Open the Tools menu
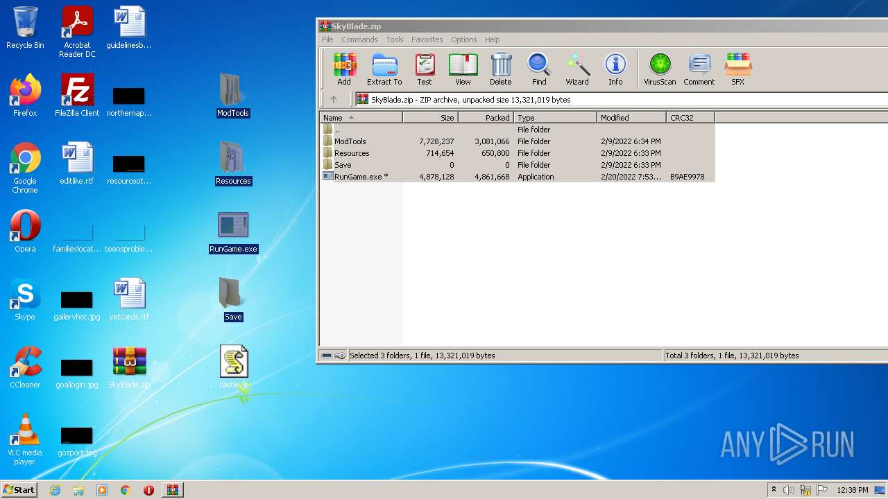The width and height of the screenshot is (888, 499). [395, 40]
